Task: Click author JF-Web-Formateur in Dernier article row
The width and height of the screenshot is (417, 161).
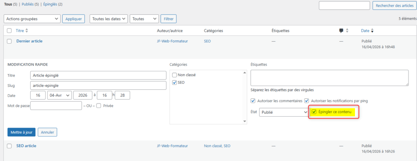Action: (x=172, y=41)
